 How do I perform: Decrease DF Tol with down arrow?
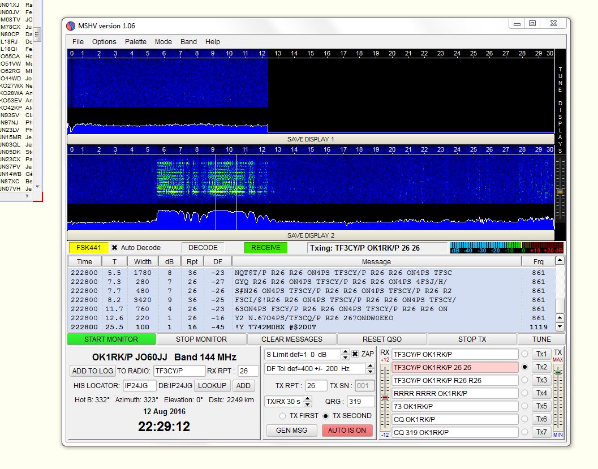370,371
